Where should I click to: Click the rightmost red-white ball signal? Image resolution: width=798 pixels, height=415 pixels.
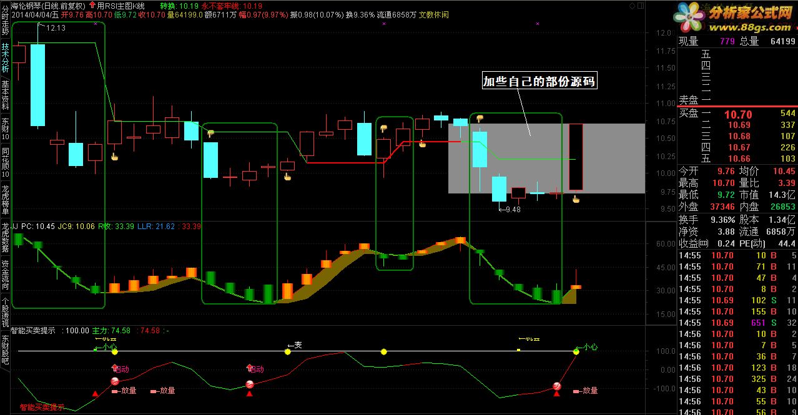[x=557, y=387]
